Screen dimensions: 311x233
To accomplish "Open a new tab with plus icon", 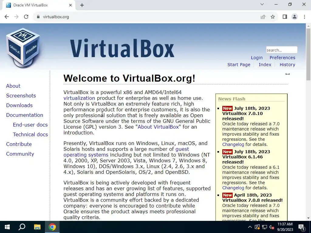I will coord(82,5).
